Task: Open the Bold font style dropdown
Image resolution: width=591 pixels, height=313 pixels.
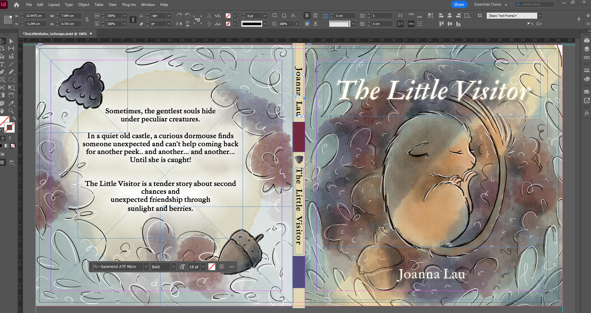Action: [174, 267]
